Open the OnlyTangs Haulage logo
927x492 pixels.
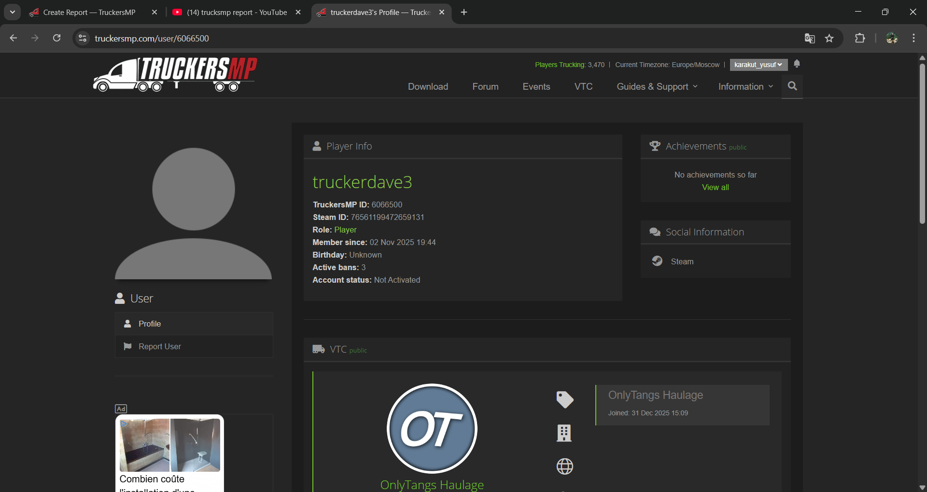[432, 428]
